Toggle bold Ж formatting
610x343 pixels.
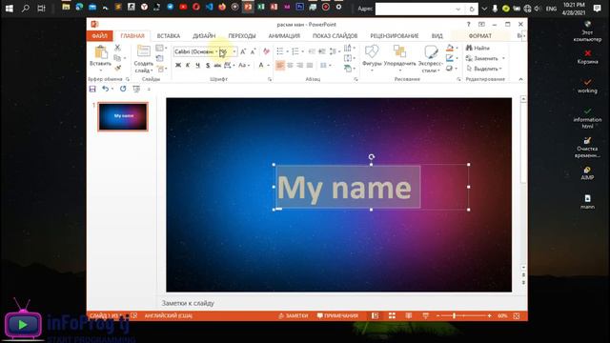pyautogui.click(x=178, y=66)
